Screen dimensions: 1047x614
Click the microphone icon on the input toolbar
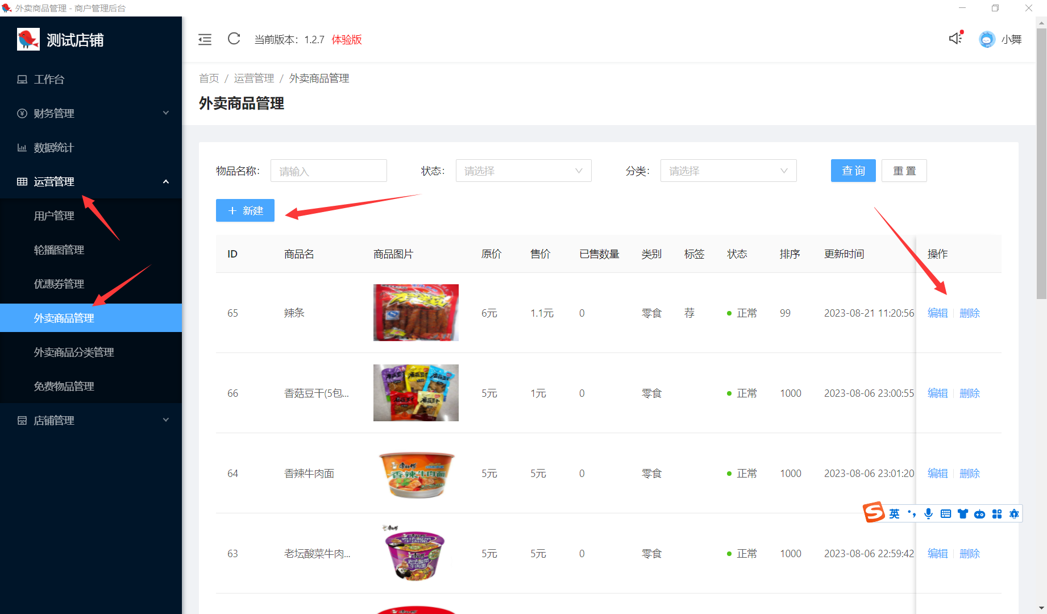point(928,514)
